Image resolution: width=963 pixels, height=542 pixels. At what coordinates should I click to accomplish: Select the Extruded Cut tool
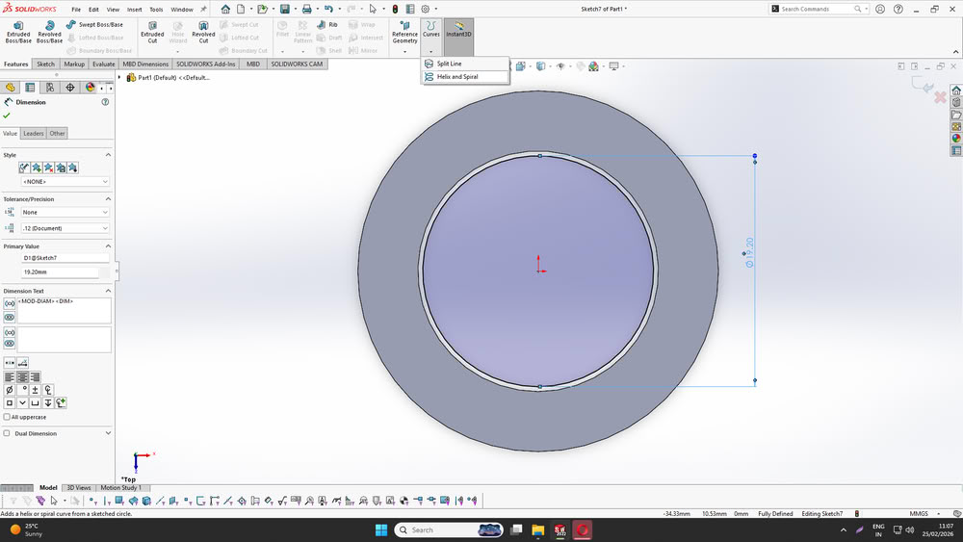tap(152, 32)
